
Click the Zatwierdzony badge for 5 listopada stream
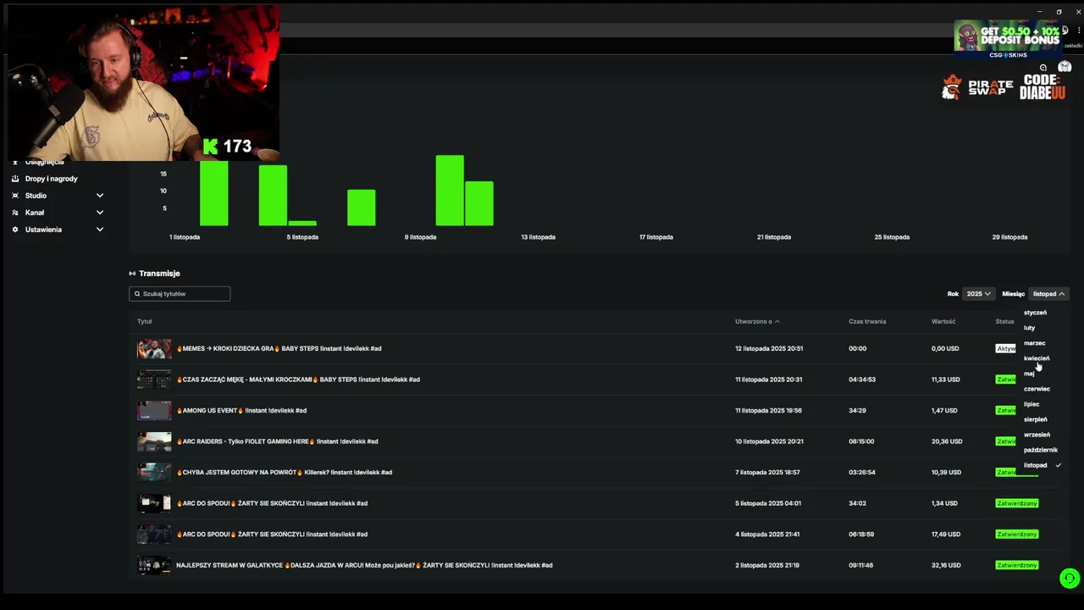(1016, 503)
